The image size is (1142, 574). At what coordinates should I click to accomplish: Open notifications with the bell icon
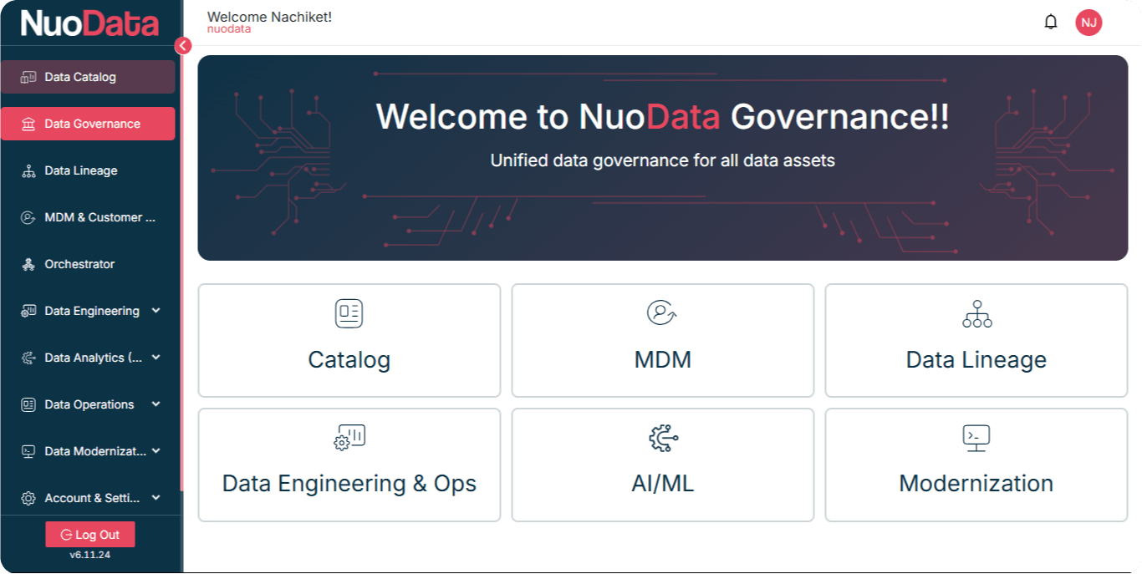click(1051, 23)
